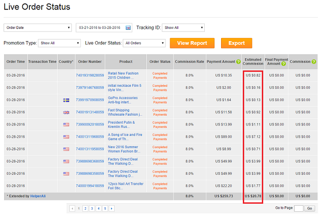Go to previous page arrow in pagination
Viewport: 323px width, 215px height.
72,208
